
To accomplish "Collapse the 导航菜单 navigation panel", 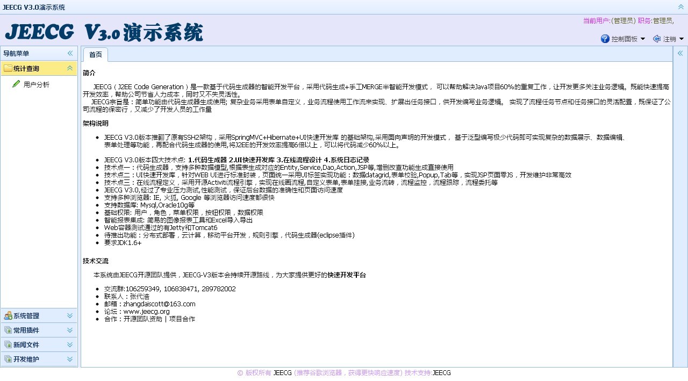I will pos(70,53).
